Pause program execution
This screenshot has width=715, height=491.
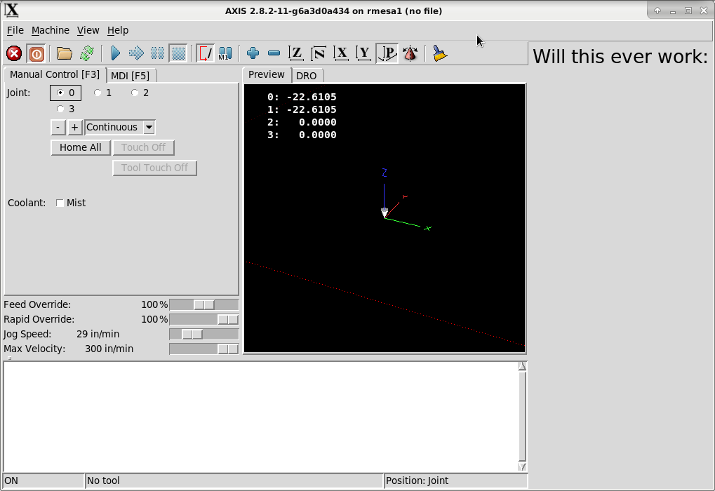point(157,54)
